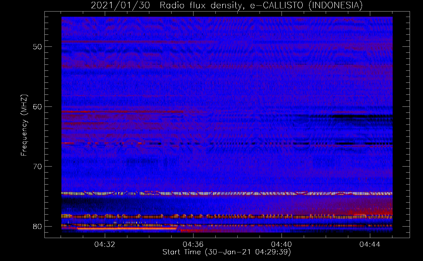Click the 50 frequency tick label

(38, 47)
